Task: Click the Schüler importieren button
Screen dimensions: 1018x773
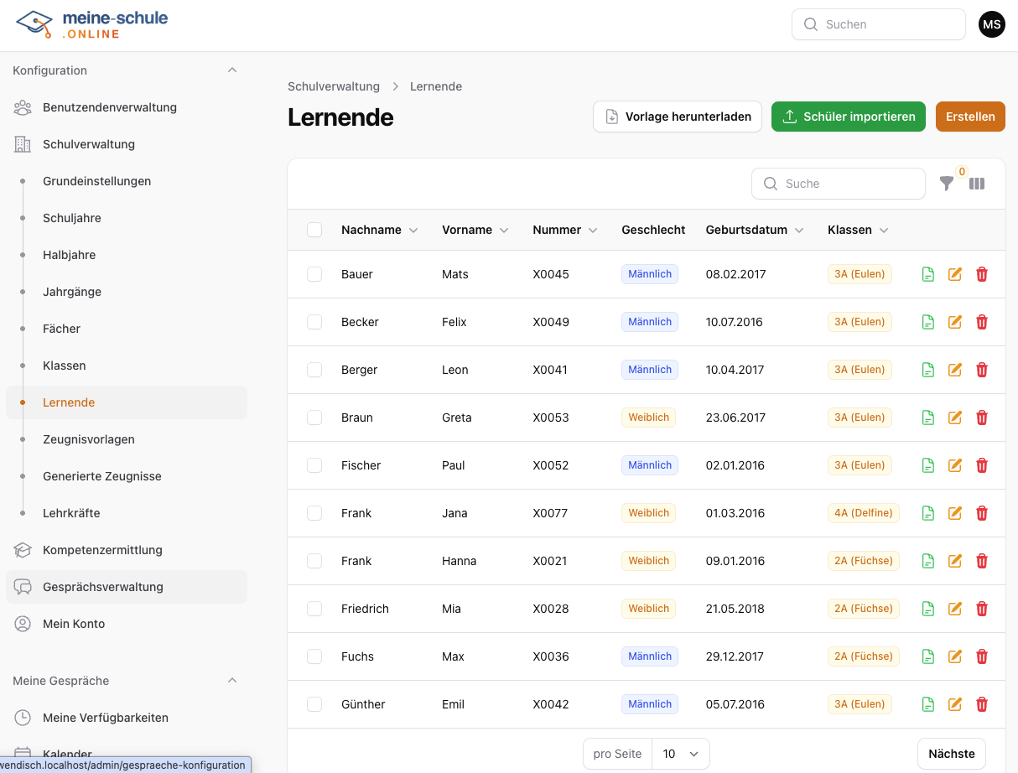Action: (848, 117)
